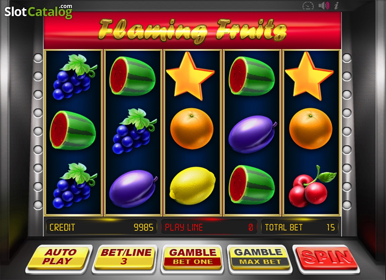This screenshot has width=386, height=280.
Task: Open the info paytable icon
Action: [x=337, y=5]
